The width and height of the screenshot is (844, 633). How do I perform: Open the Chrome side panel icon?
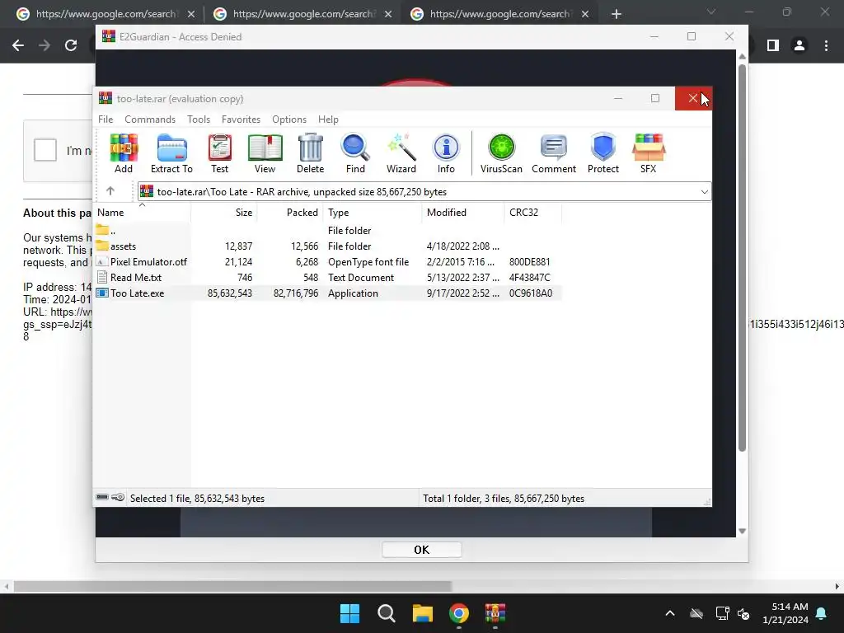click(x=773, y=45)
